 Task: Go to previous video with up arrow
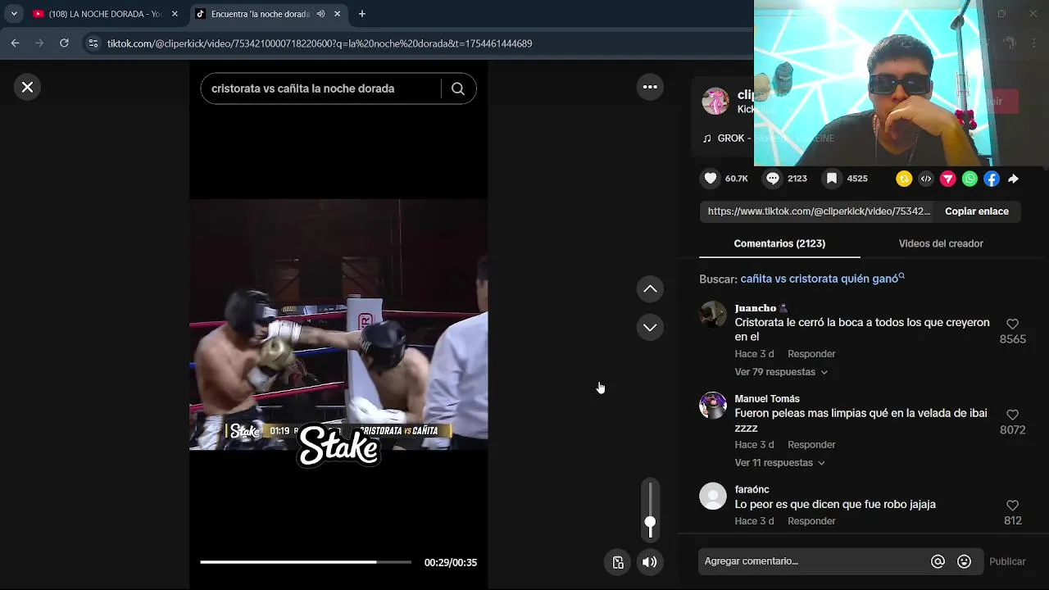pos(650,288)
